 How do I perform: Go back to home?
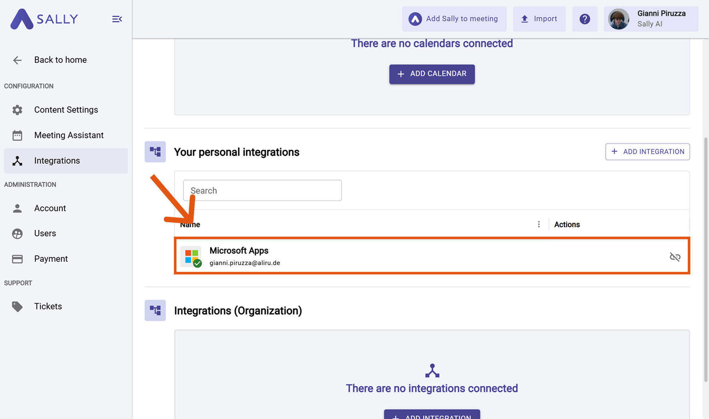(60, 60)
